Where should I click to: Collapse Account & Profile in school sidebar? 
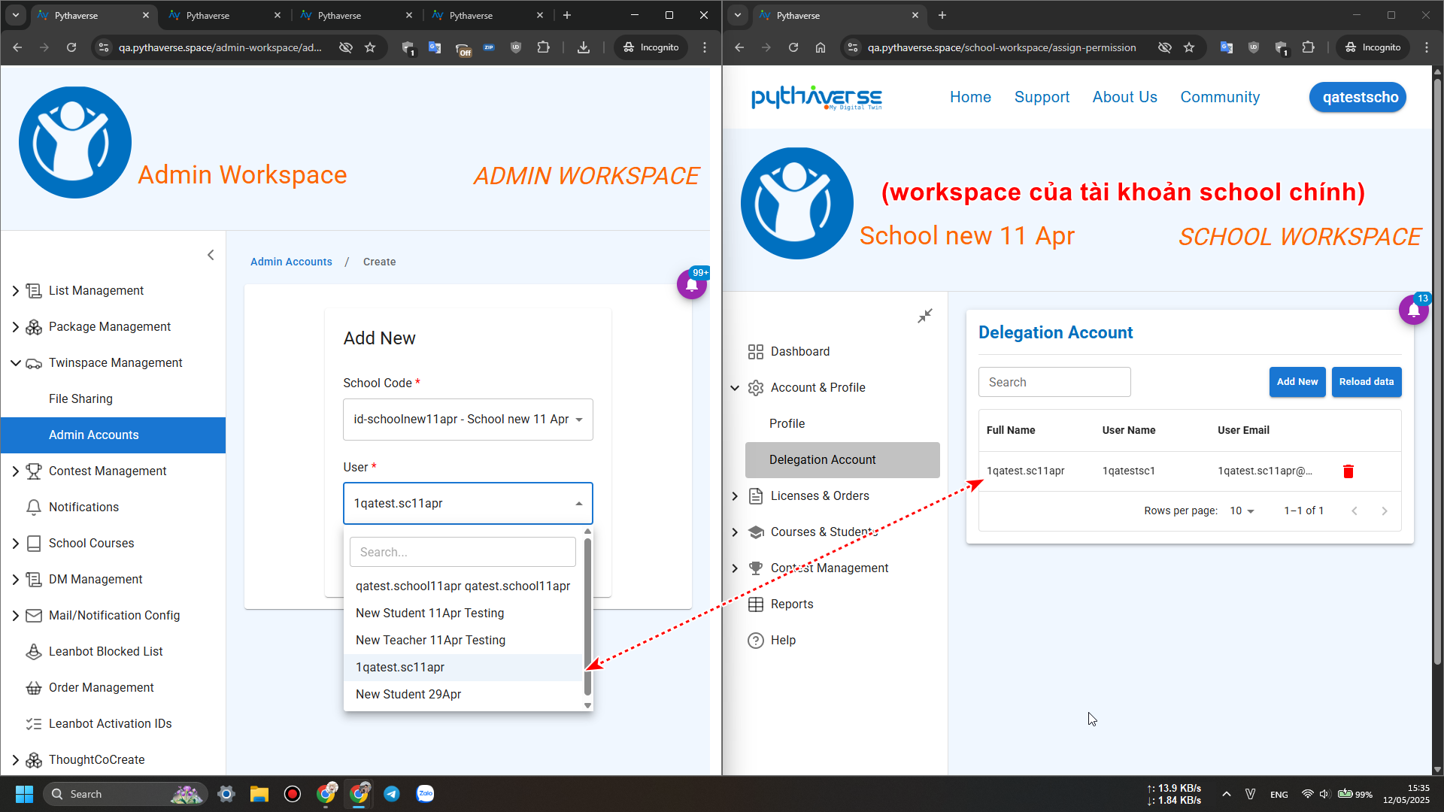click(x=735, y=388)
